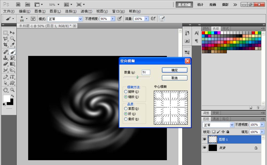
Task: Select the Gradient tool
Action: [x=12, y=64]
